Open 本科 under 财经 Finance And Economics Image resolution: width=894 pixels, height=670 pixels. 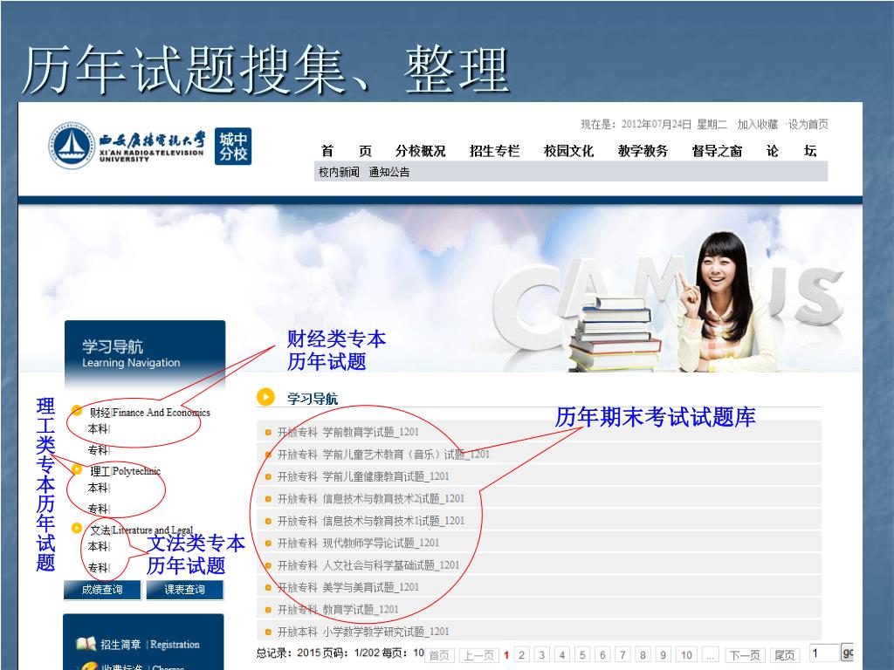tap(98, 429)
